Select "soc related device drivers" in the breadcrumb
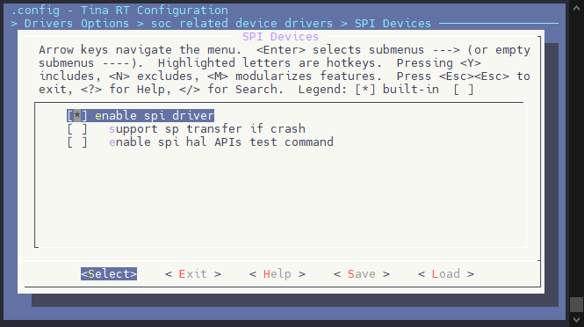This screenshot has height=327, width=584. [242, 24]
